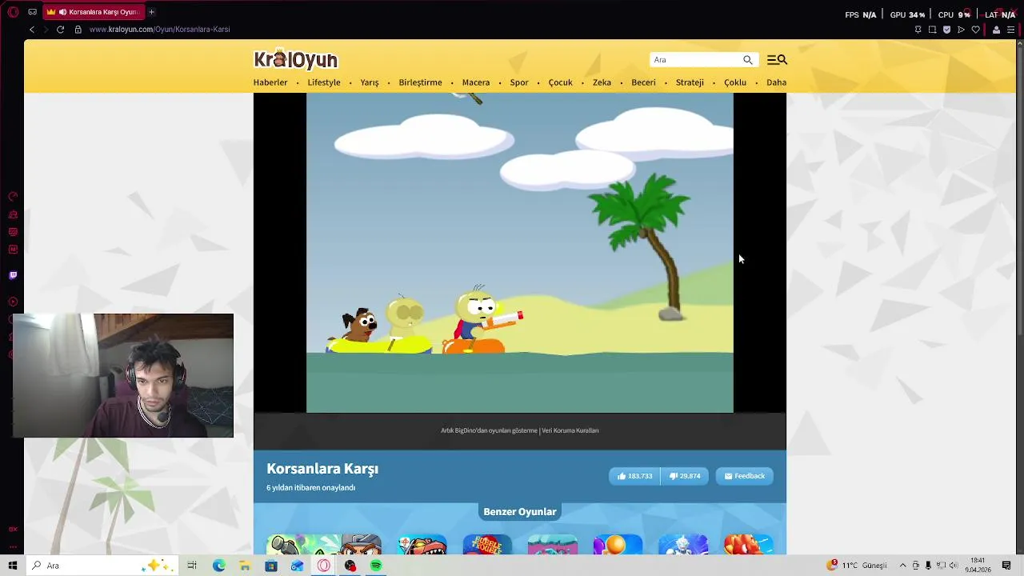
Task: Dislike the game (29.874 thumbs down)
Action: click(x=685, y=476)
